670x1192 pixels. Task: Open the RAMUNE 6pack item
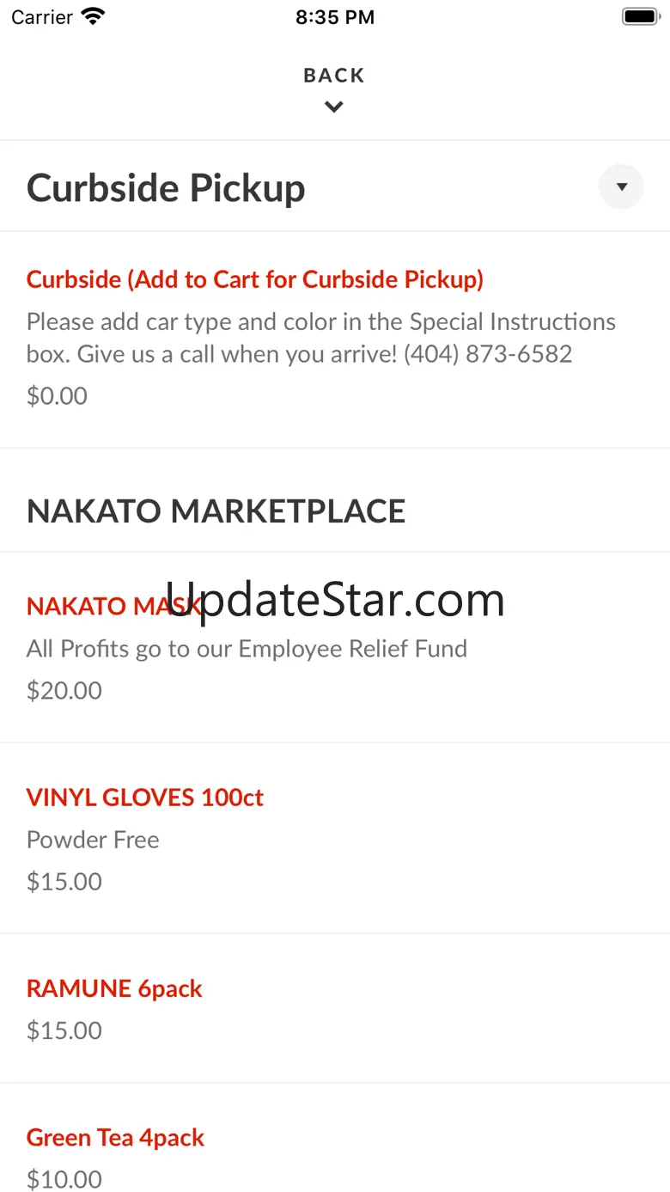pyautogui.click(x=114, y=988)
